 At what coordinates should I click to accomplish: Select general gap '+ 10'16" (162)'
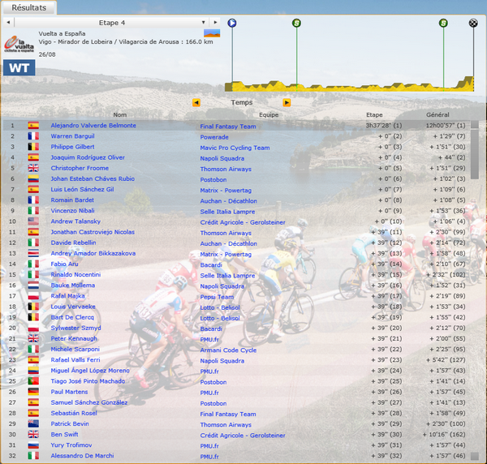tap(444, 434)
